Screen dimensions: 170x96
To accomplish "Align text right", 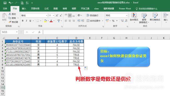I will [x=73, y=21].
